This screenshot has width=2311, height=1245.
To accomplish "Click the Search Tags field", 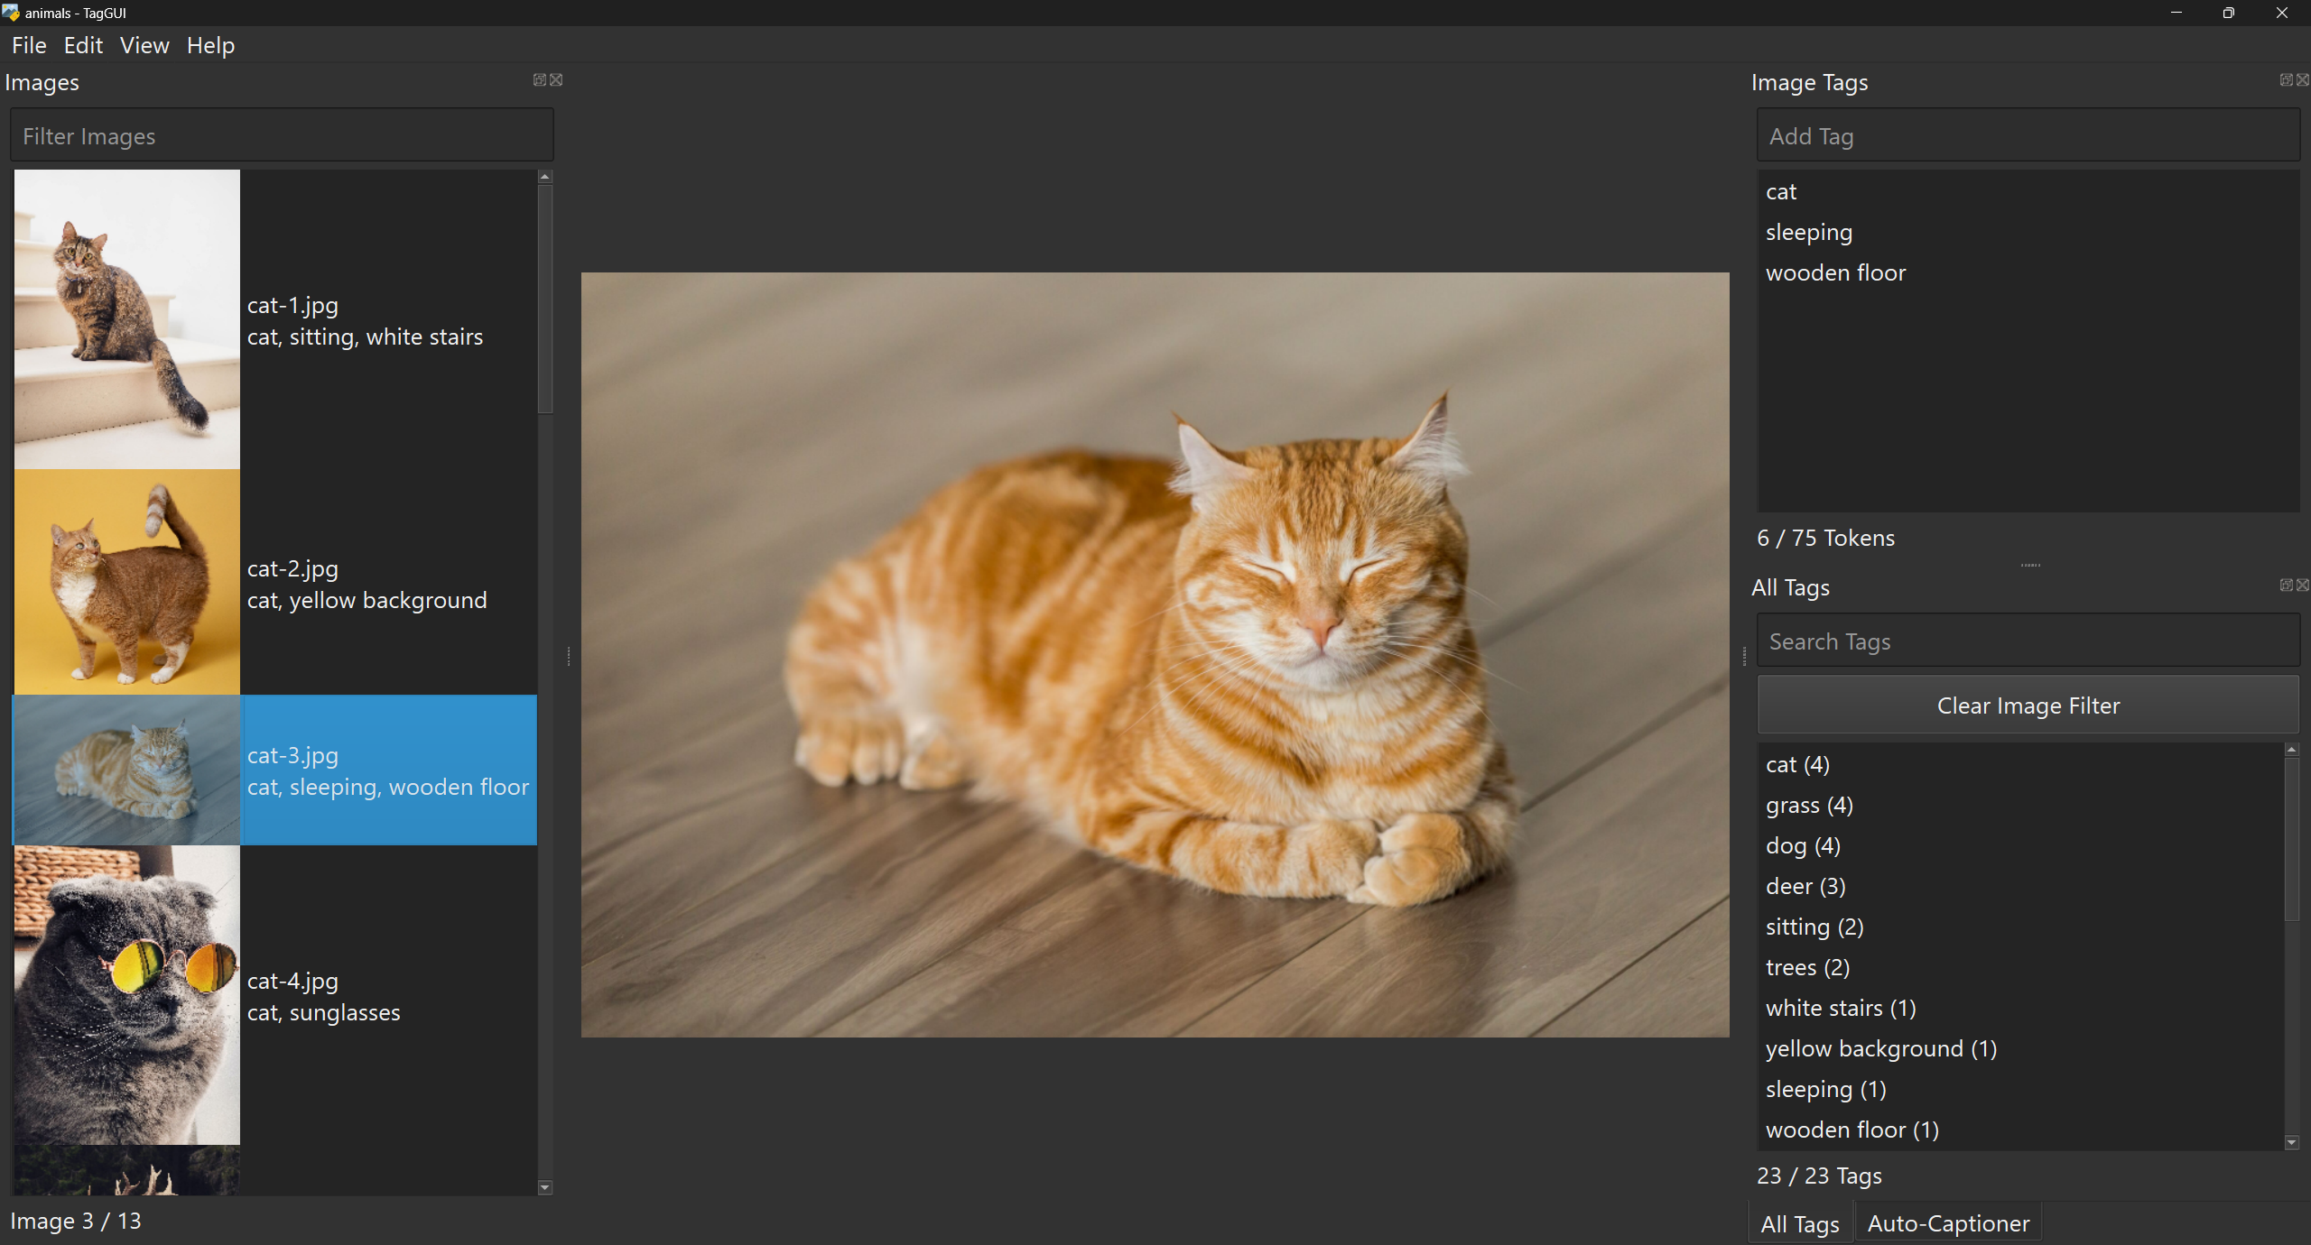I will coord(2028,641).
